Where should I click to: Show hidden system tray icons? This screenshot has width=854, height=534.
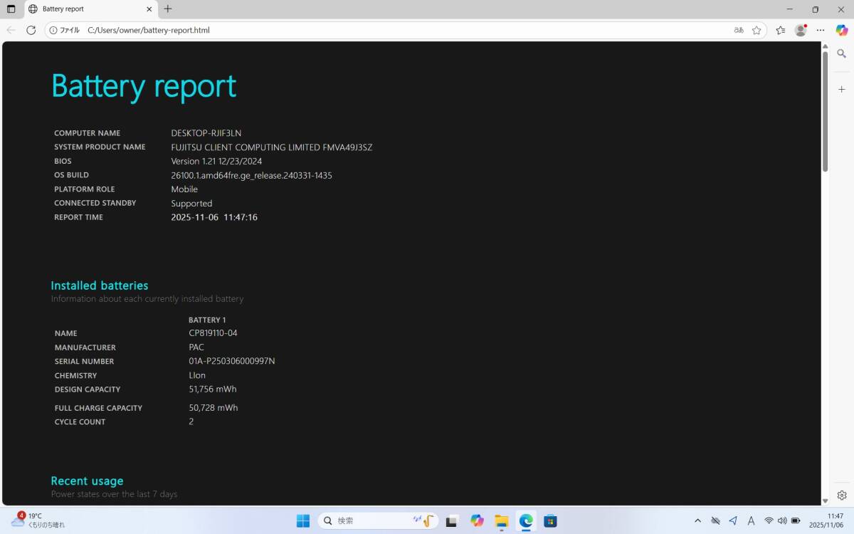(x=697, y=520)
